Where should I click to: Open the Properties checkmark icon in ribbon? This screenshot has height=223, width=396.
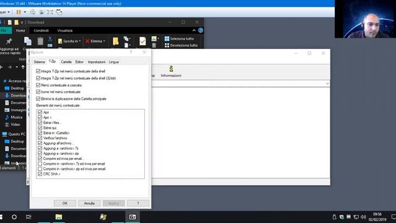pos(142,42)
